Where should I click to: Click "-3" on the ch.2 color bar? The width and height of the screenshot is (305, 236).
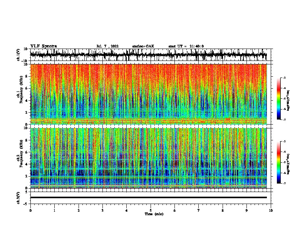click(284, 142)
